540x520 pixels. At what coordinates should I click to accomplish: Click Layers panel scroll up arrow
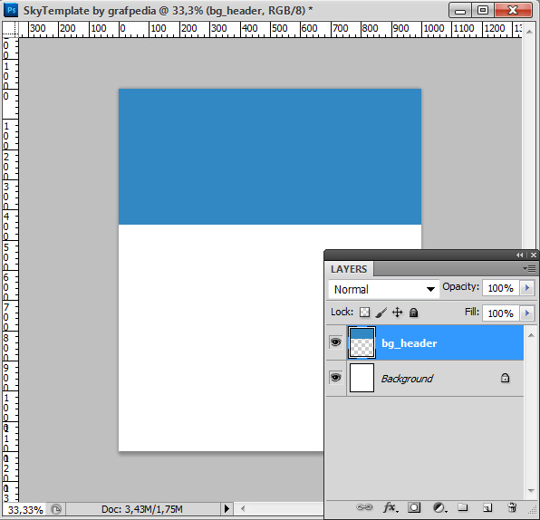(x=531, y=335)
